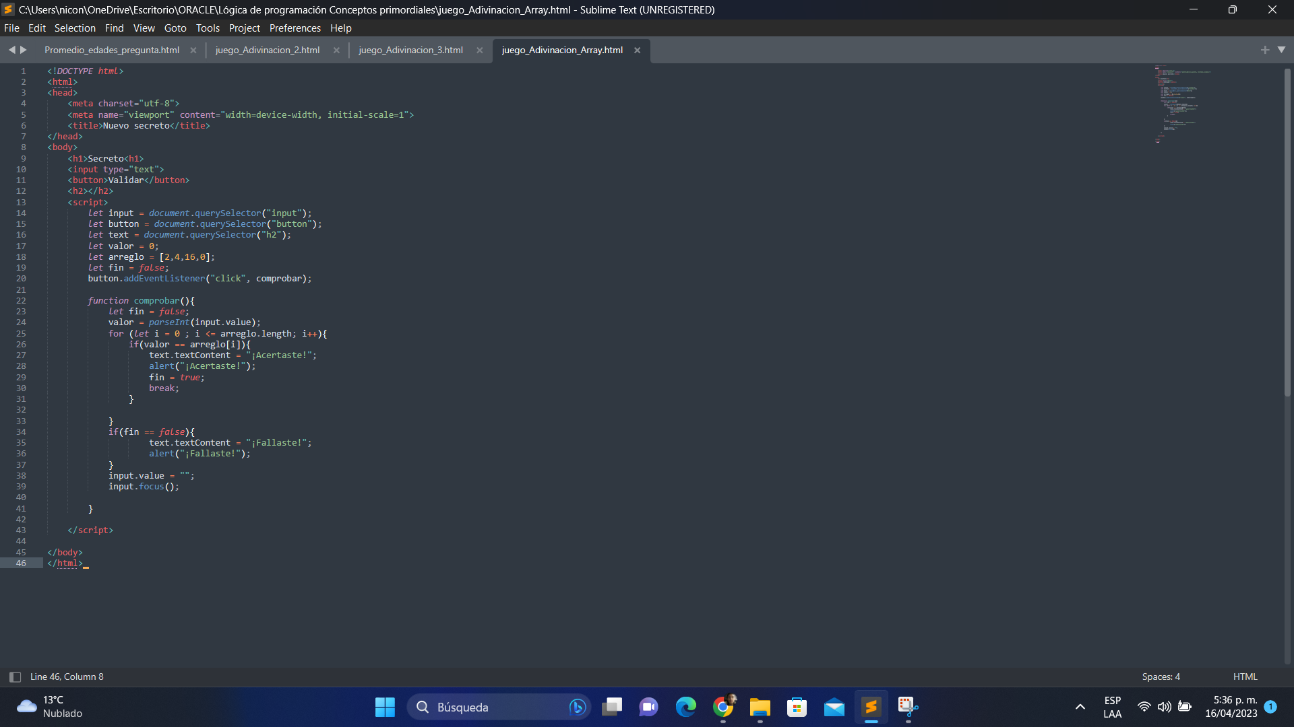Open the battery status icon
This screenshot has height=727, width=1294.
pos(1184,707)
